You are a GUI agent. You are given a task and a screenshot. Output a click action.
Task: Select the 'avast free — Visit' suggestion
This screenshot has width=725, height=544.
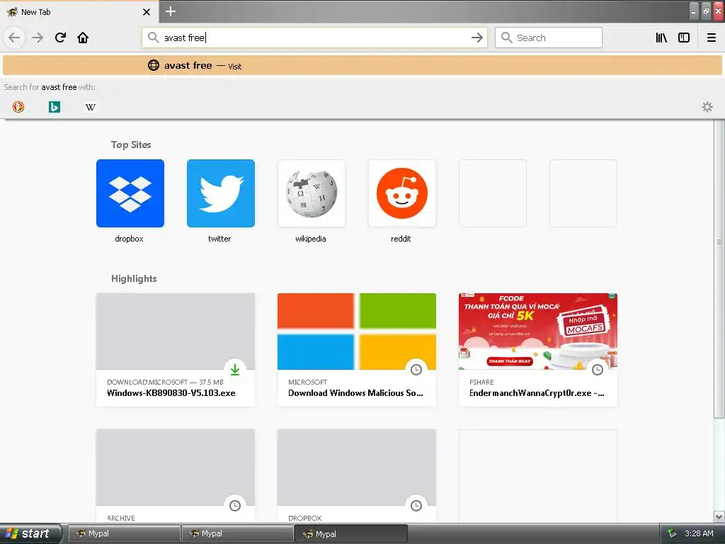click(x=362, y=66)
